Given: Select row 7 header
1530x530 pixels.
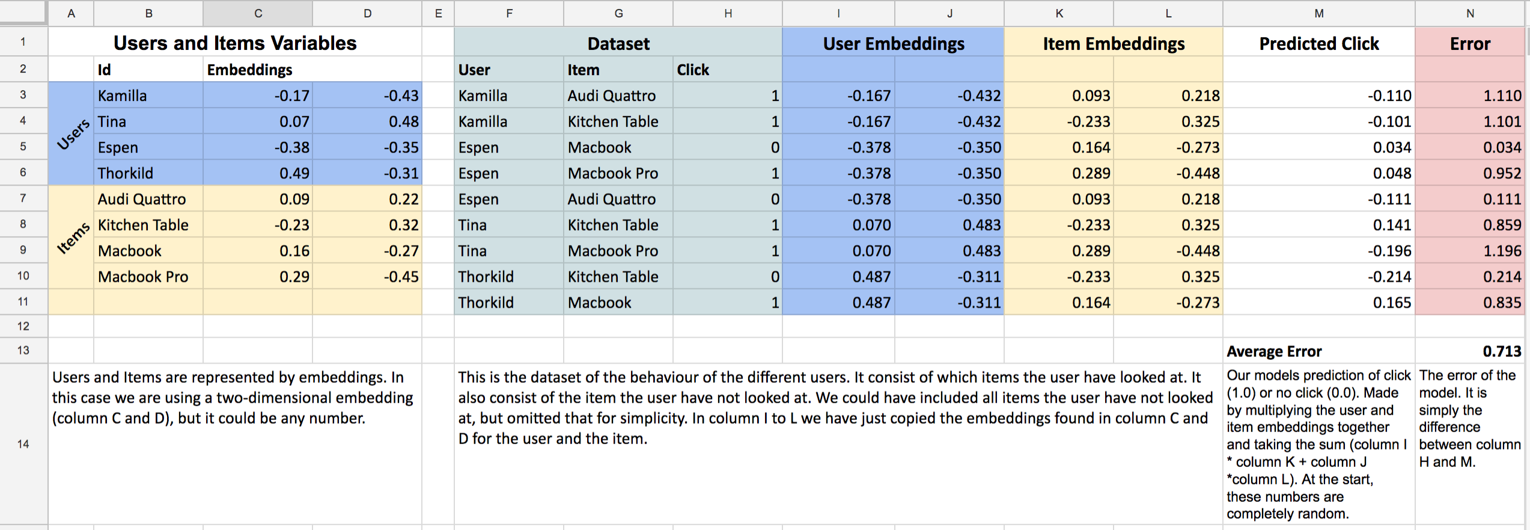Looking at the screenshot, I should 23,198.
